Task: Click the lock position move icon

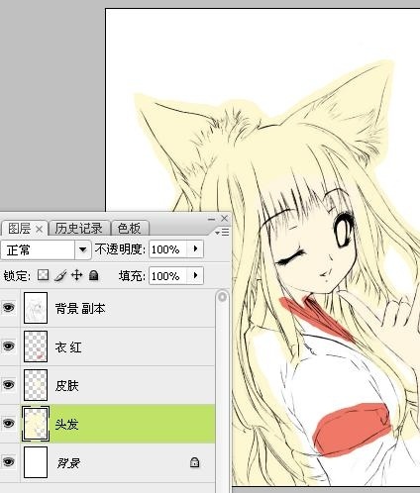Action: (x=77, y=275)
